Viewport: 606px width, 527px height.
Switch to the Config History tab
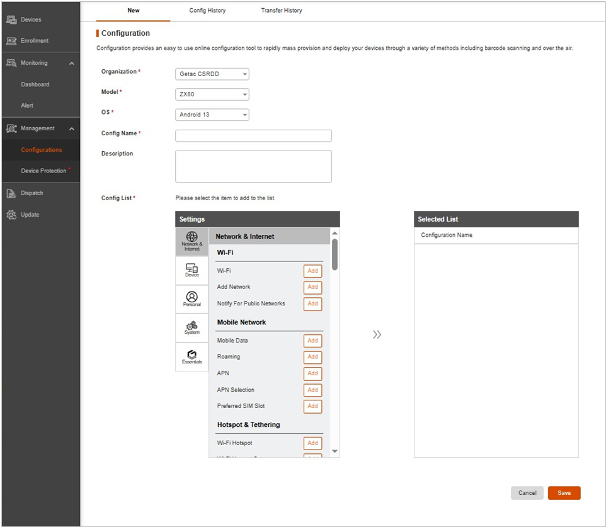[207, 11]
